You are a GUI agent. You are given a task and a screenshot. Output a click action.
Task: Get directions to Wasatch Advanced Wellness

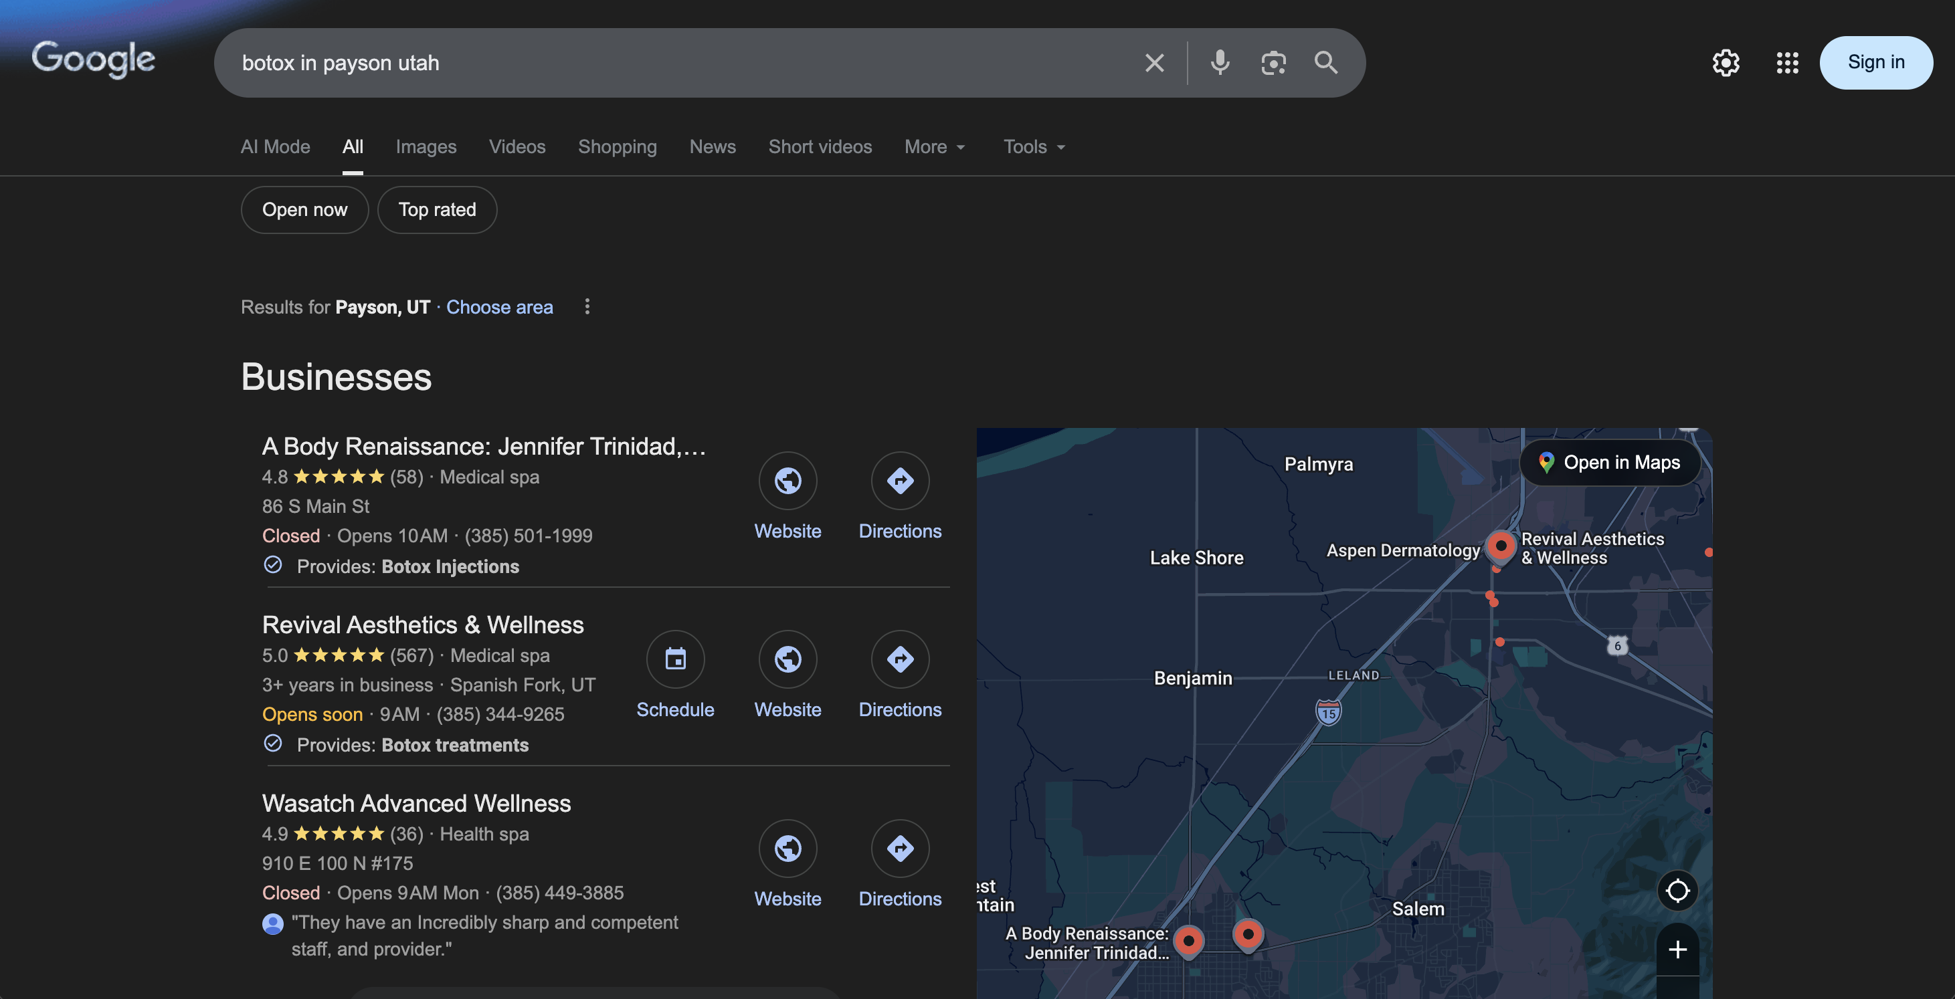click(899, 849)
